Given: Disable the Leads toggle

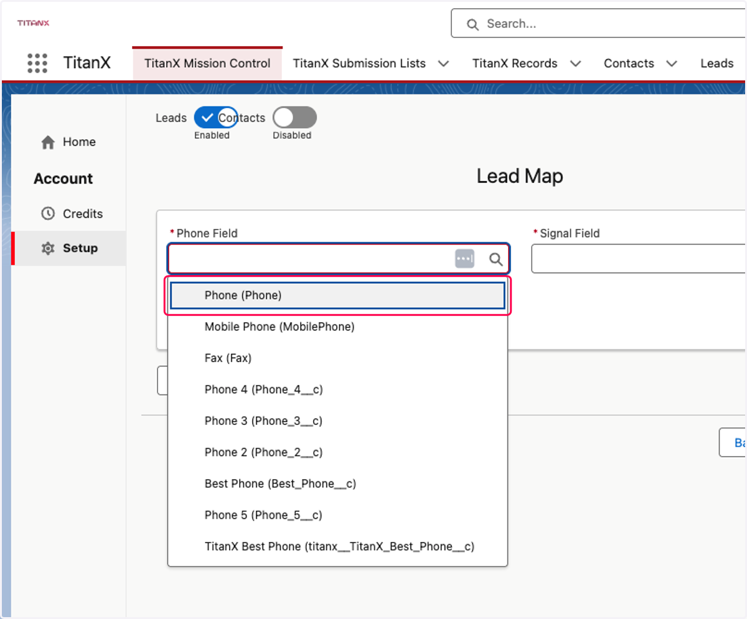Looking at the screenshot, I should pos(215,117).
